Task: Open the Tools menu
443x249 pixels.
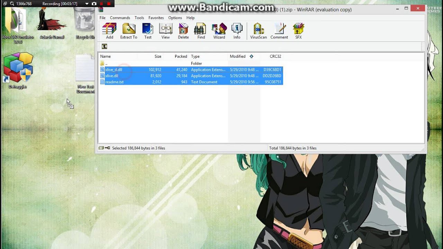Action: click(x=139, y=18)
